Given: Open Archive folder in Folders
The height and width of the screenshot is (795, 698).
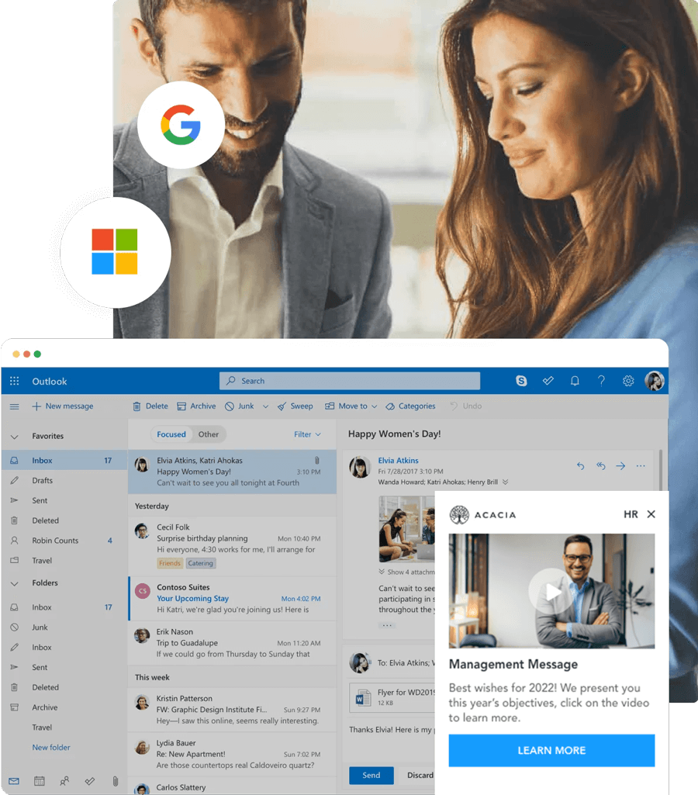Looking at the screenshot, I should coord(64,707).
